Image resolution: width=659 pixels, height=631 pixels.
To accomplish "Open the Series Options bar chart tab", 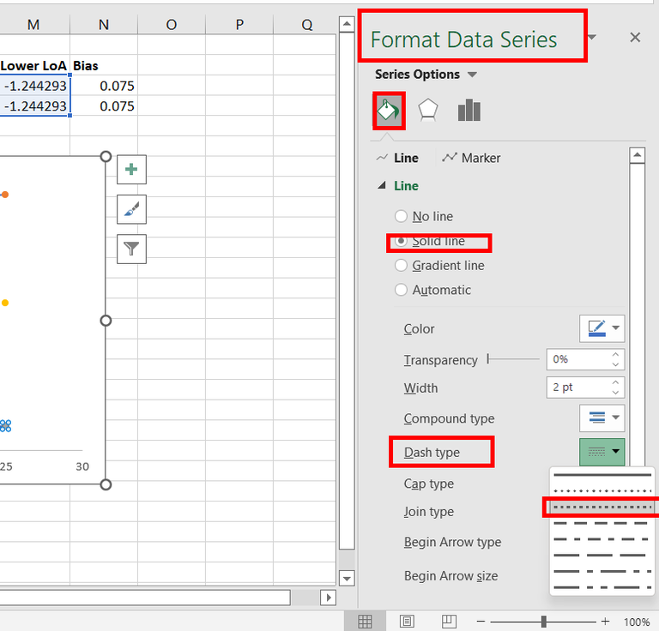I will tap(469, 111).
